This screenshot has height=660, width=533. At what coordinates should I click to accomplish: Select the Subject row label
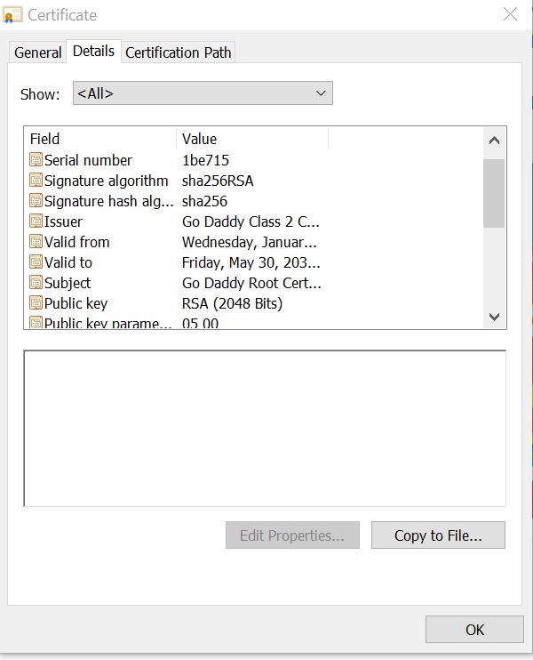68,283
